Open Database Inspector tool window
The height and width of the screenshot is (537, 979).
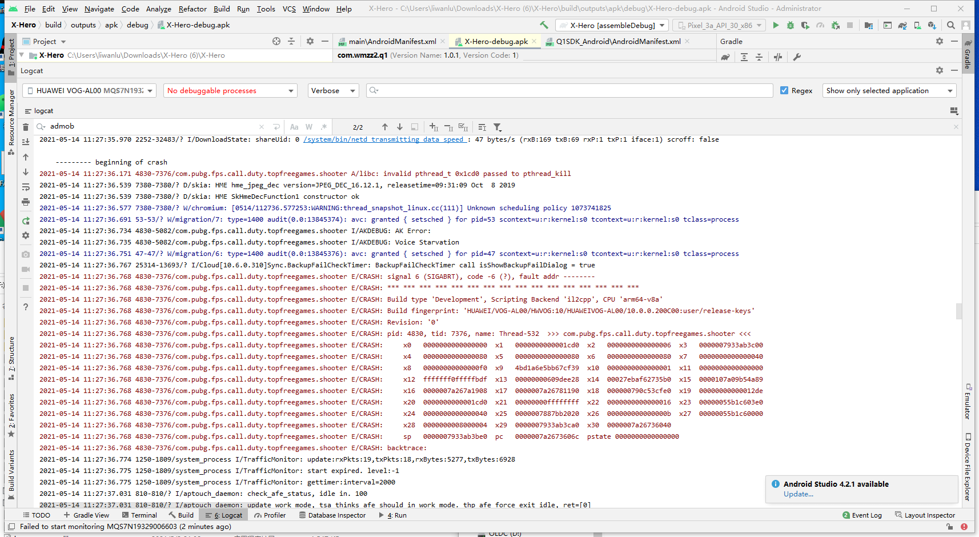click(332, 515)
